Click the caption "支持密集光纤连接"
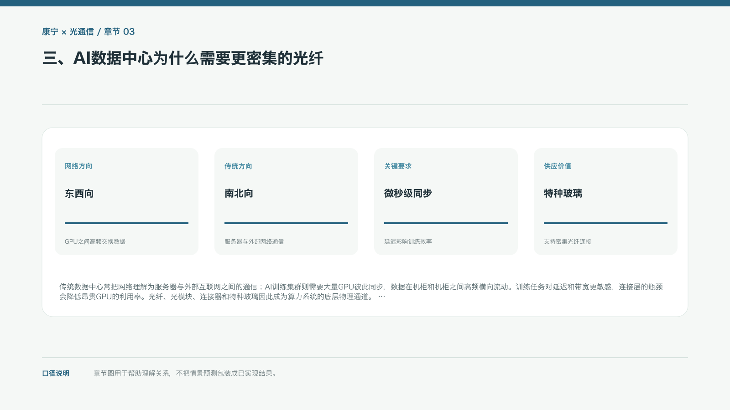This screenshot has height=410, width=730. click(x=568, y=241)
